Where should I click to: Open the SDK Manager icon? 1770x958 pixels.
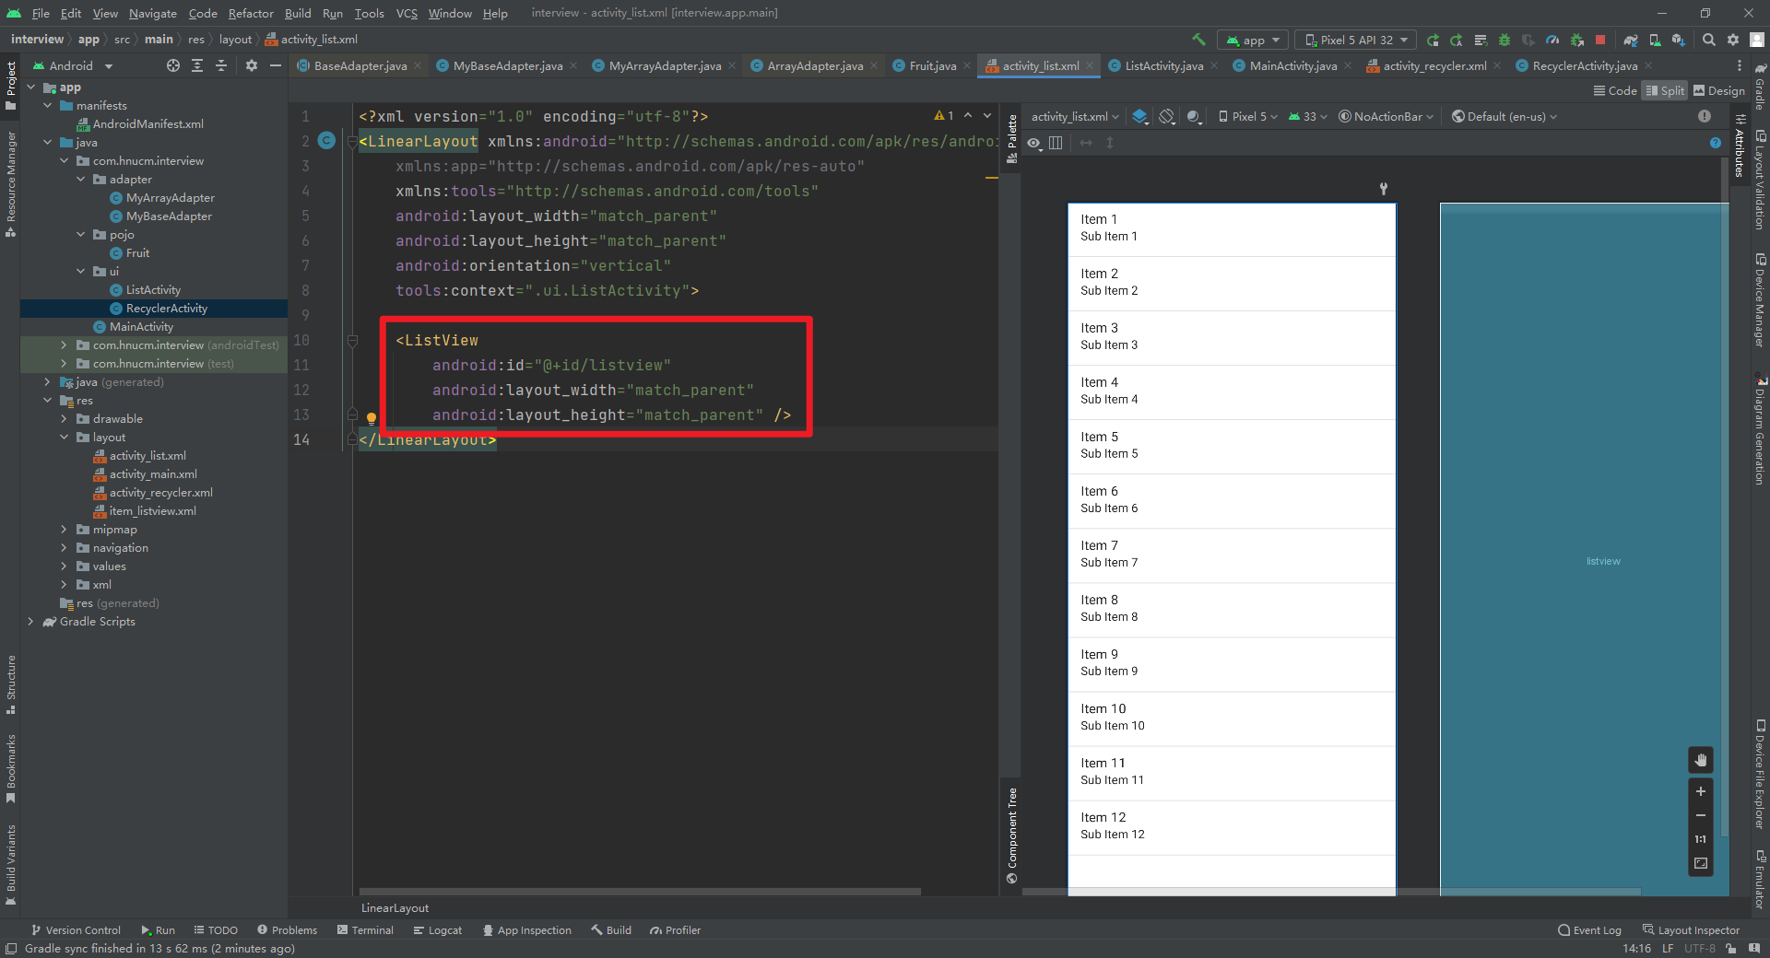[1679, 40]
